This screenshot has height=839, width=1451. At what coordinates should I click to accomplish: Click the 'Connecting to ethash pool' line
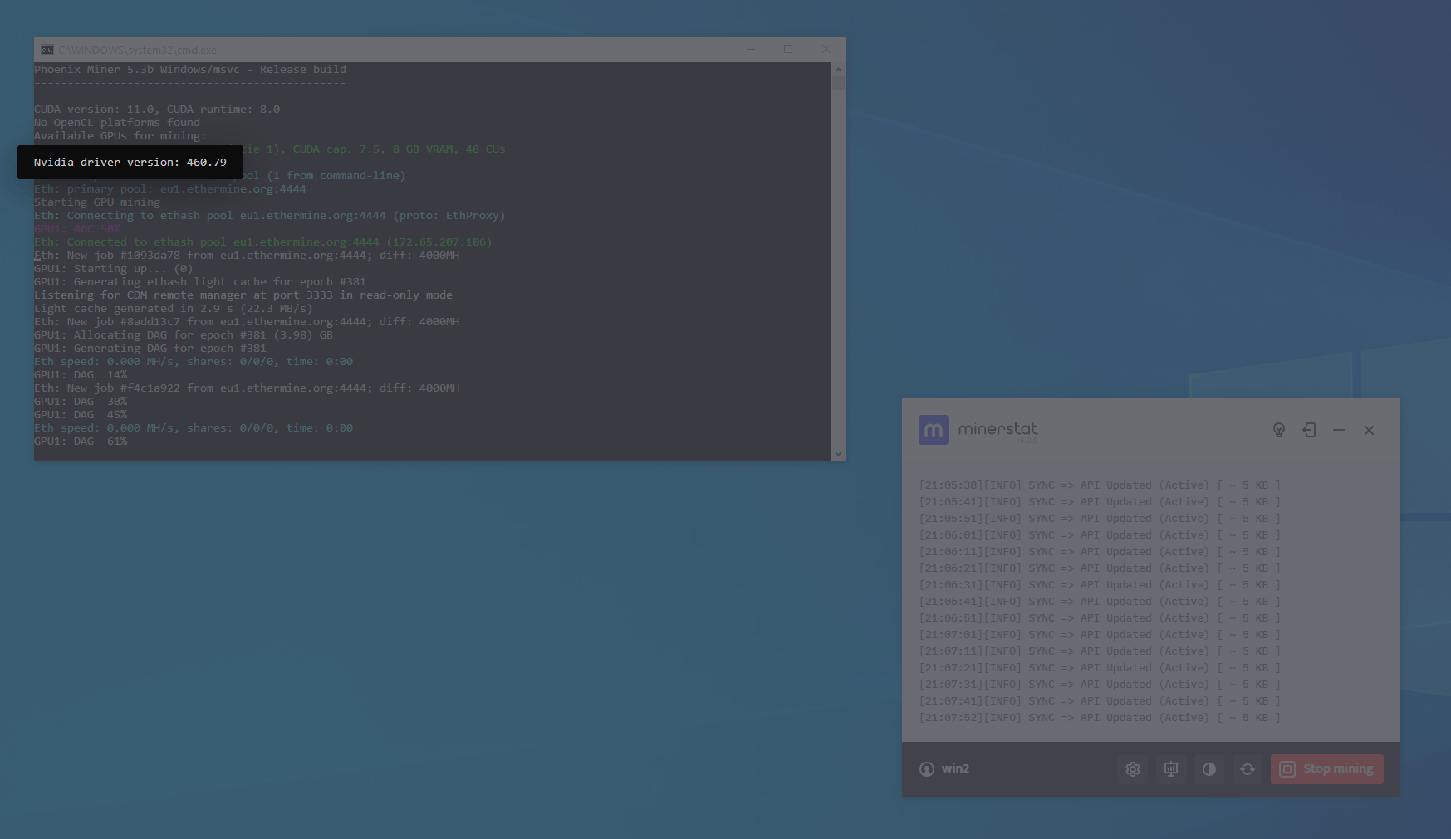pos(270,216)
